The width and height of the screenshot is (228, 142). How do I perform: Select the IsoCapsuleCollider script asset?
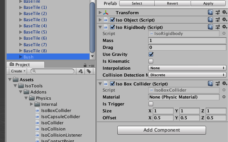click(x=61, y=117)
